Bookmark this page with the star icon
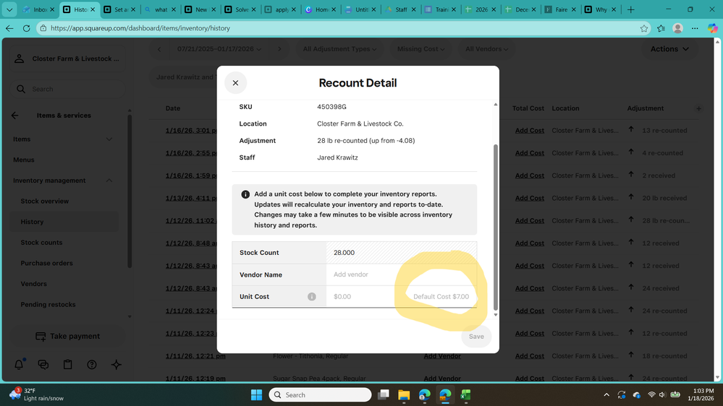Viewport: 723px width, 406px height. 643,28
